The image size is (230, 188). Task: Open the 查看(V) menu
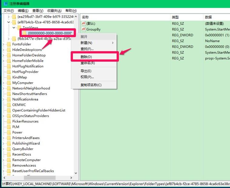(38, 11)
